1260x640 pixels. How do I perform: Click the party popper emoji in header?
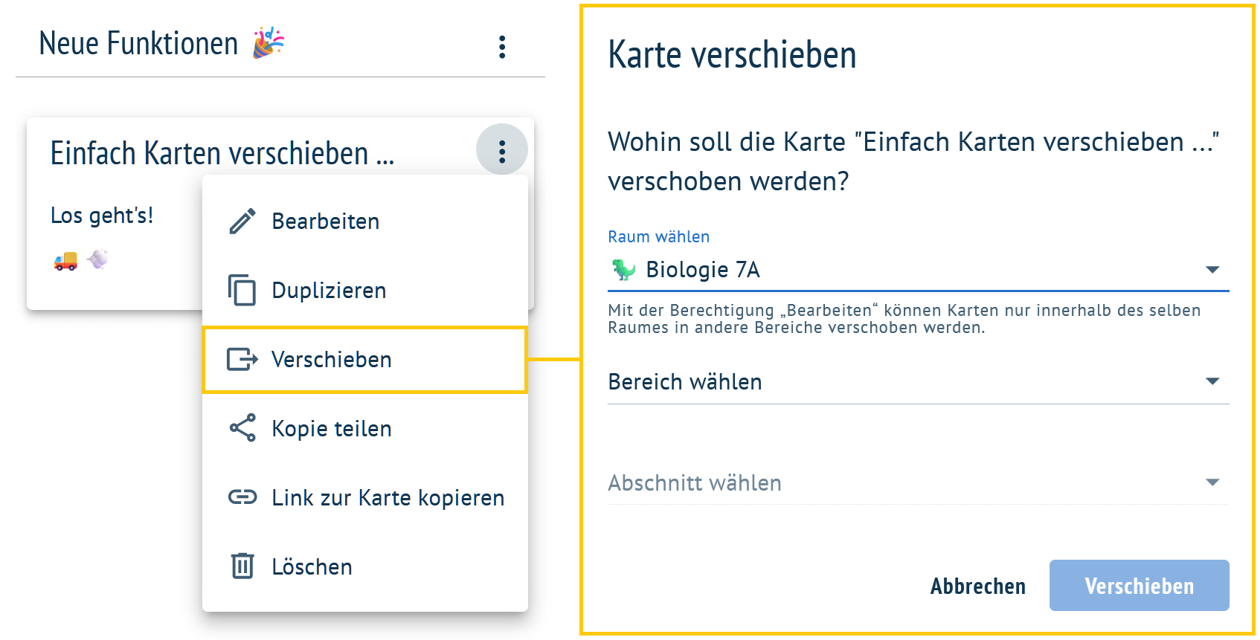pyautogui.click(x=269, y=43)
